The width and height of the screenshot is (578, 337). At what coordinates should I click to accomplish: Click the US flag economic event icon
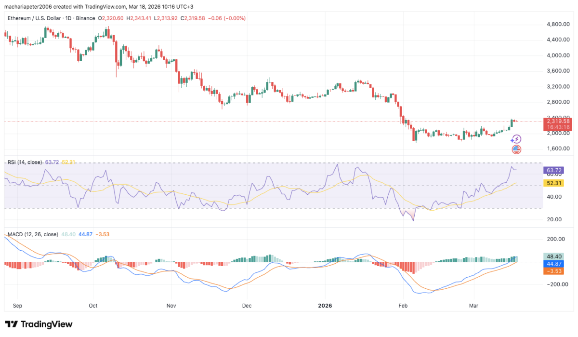click(516, 149)
